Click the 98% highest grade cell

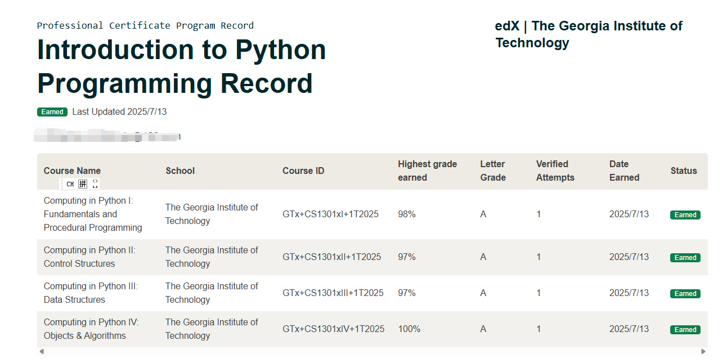point(407,214)
